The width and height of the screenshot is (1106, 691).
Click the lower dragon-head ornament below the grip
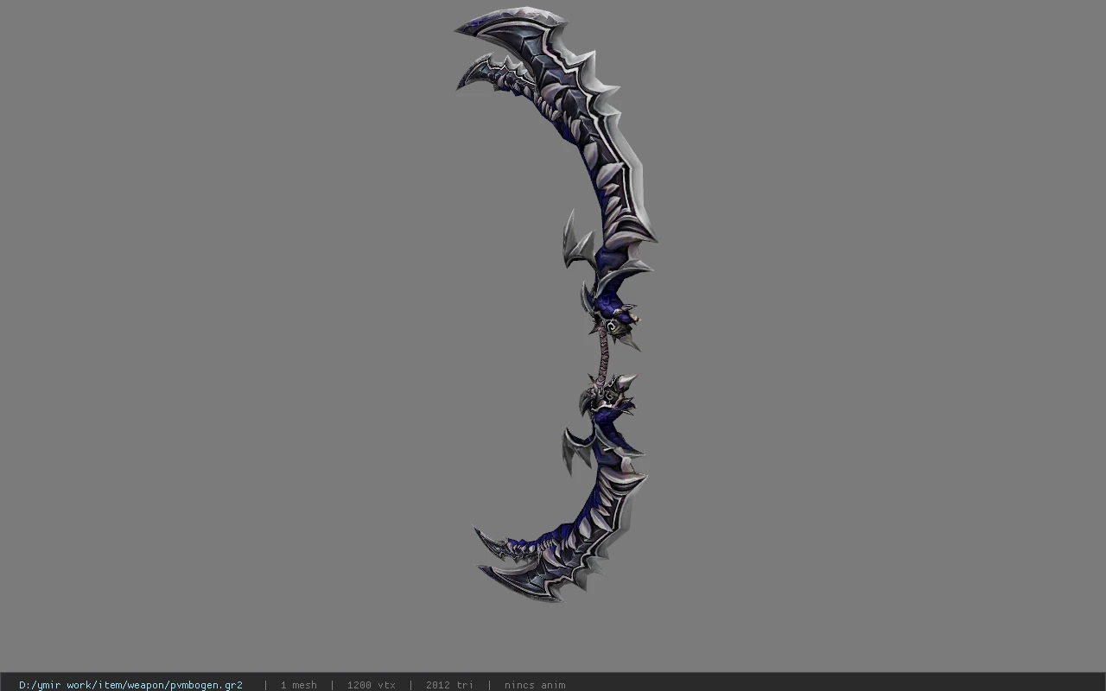[x=610, y=396]
